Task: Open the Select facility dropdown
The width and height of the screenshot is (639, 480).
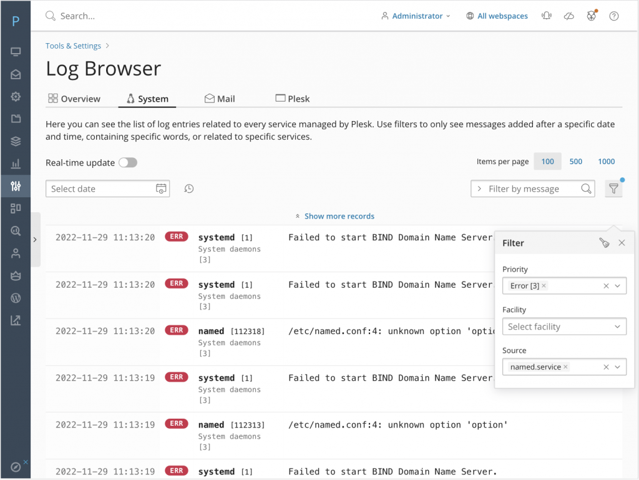Action: (564, 326)
